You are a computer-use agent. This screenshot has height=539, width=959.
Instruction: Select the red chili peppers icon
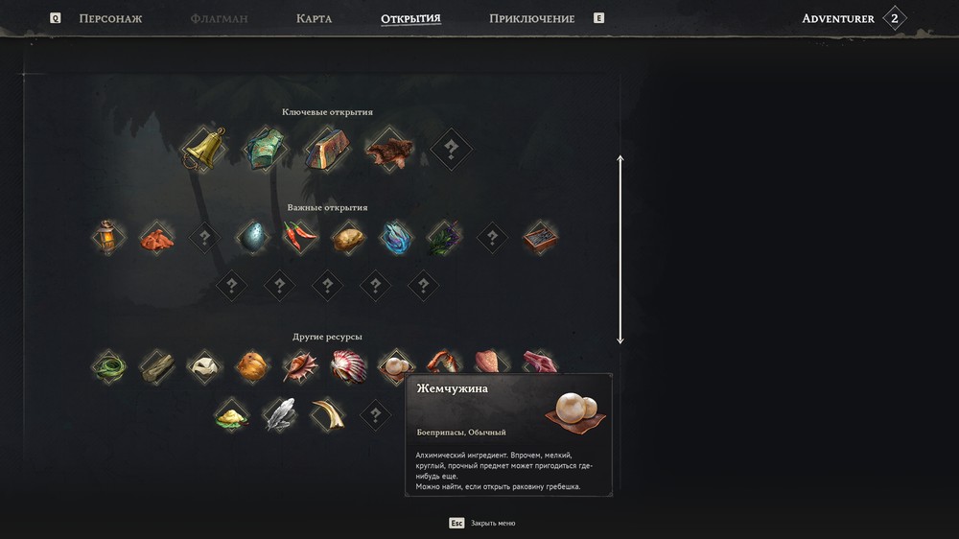[299, 237]
